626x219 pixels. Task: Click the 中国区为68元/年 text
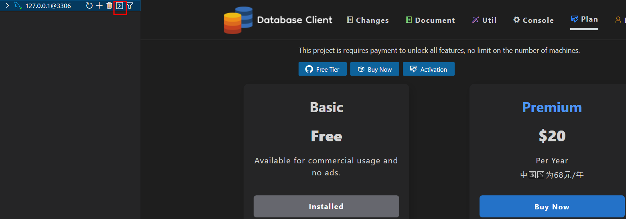pos(552,175)
